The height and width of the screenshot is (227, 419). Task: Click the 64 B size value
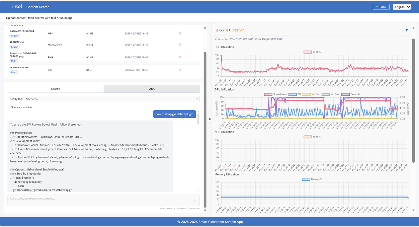click(x=89, y=70)
